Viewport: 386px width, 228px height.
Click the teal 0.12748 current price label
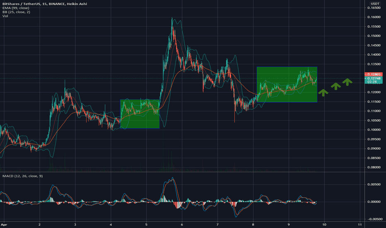coord(374,78)
